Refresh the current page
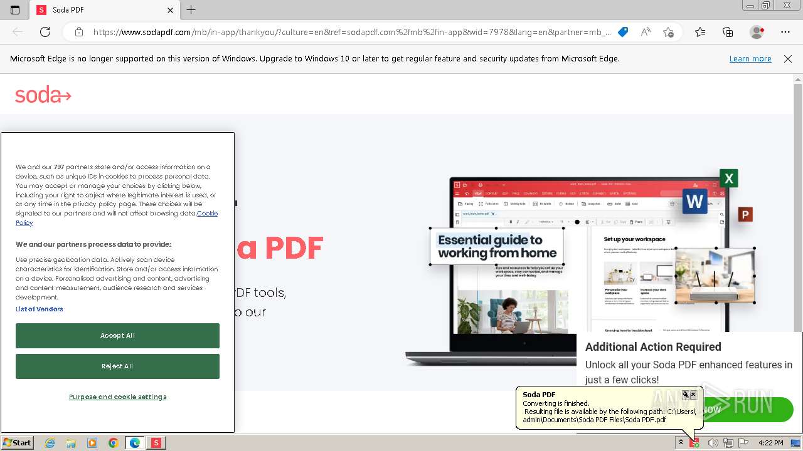803x451 pixels. [x=45, y=32]
